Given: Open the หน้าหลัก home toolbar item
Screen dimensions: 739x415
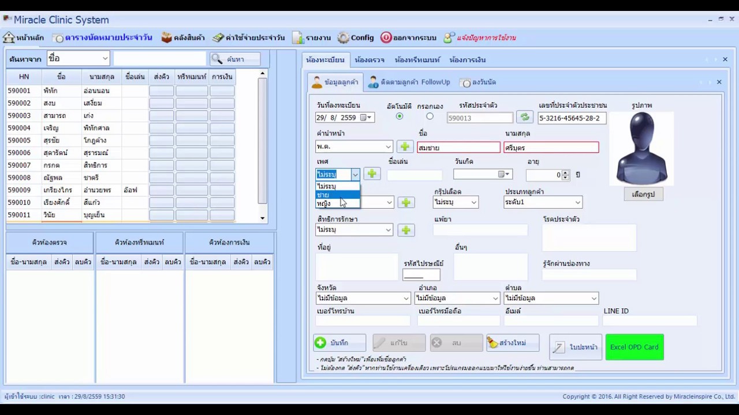Looking at the screenshot, I should [24, 37].
